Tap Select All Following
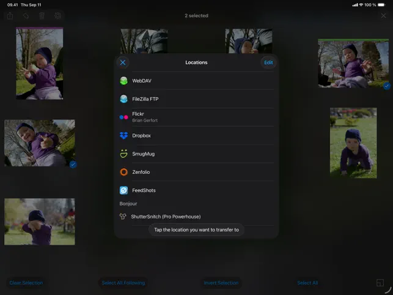The width and height of the screenshot is (393, 295). point(123,283)
